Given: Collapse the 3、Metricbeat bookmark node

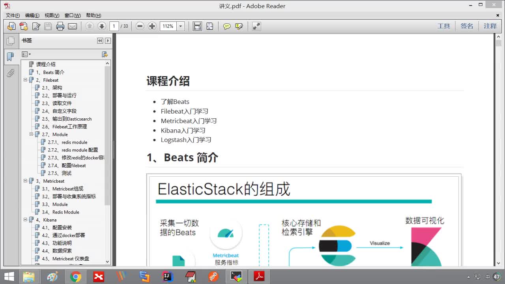Looking at the screenshot, I should 25,181.
